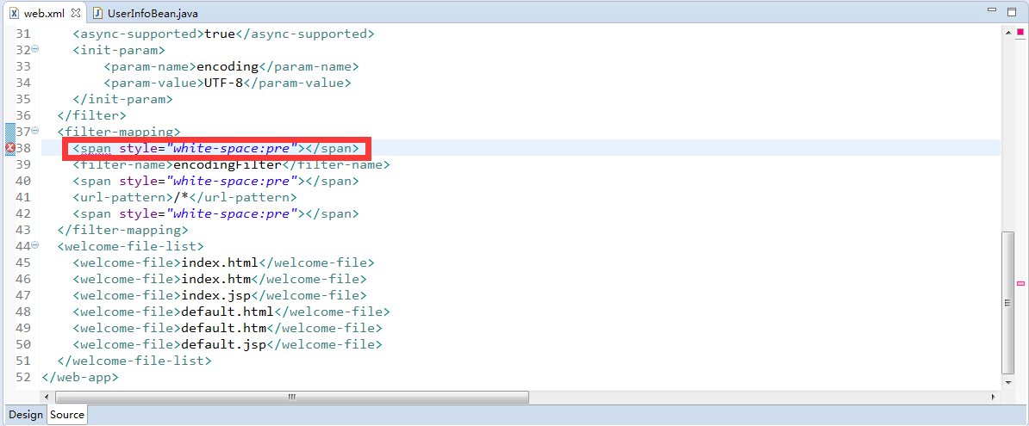Click the Java file icon on UserInfoBean tab

click(x=97, y=13)
